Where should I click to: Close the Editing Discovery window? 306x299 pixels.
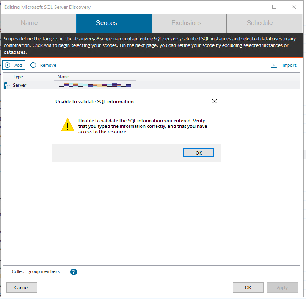pyautogui.click(x=293, y=7)
